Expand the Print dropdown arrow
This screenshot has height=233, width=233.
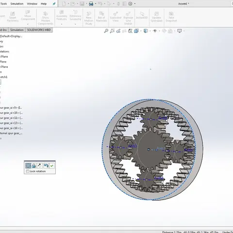click(x=96, y=4)
